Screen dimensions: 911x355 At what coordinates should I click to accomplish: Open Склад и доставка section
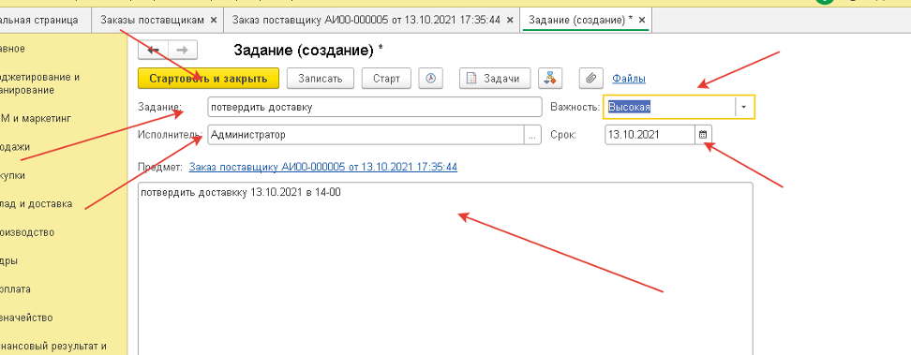coord(36,204)
